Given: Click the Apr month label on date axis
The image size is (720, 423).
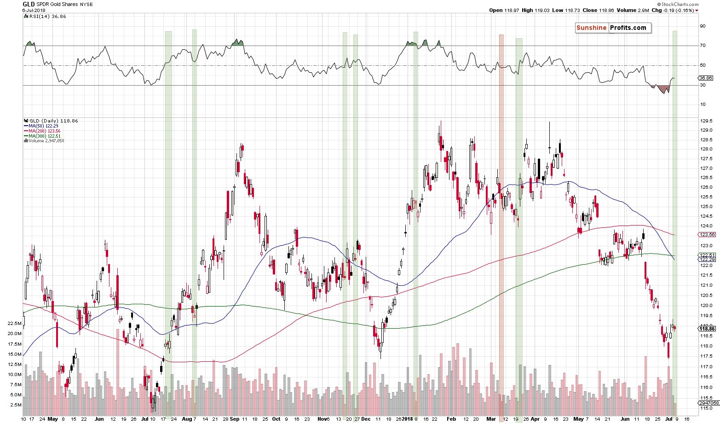Looking at the screenshot, I should click(x=536, y=419).
